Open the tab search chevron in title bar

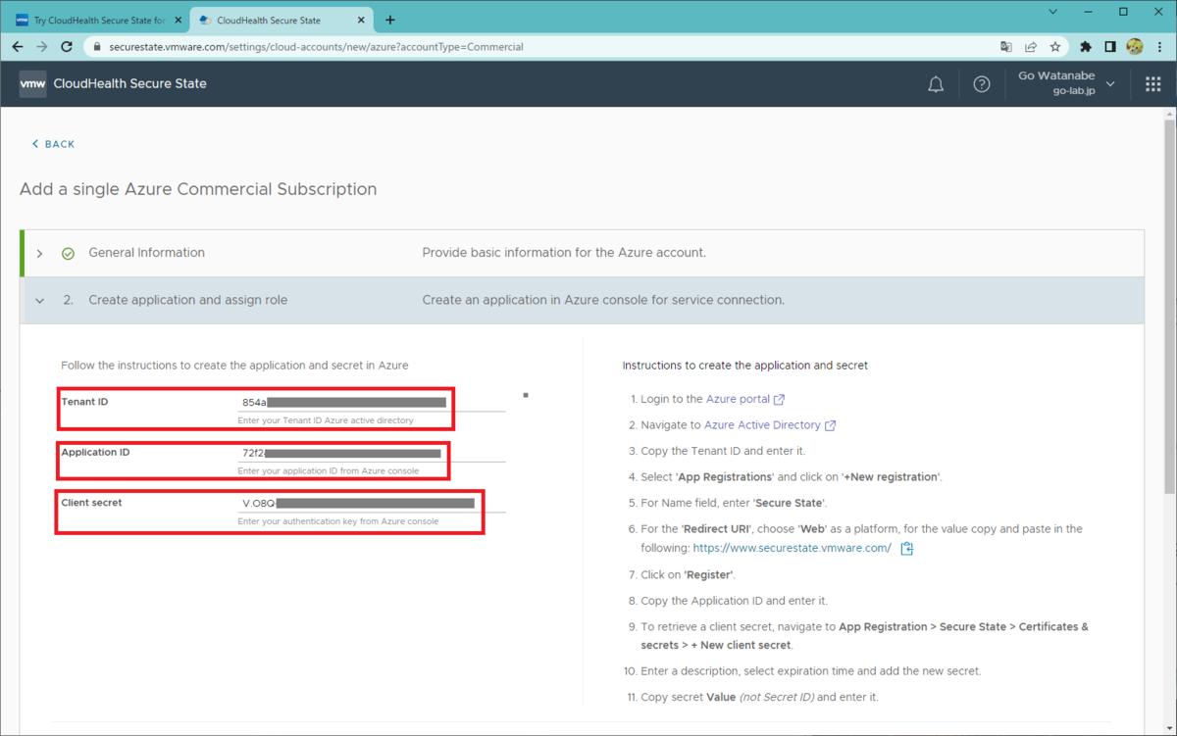[x=1053, y=13]
